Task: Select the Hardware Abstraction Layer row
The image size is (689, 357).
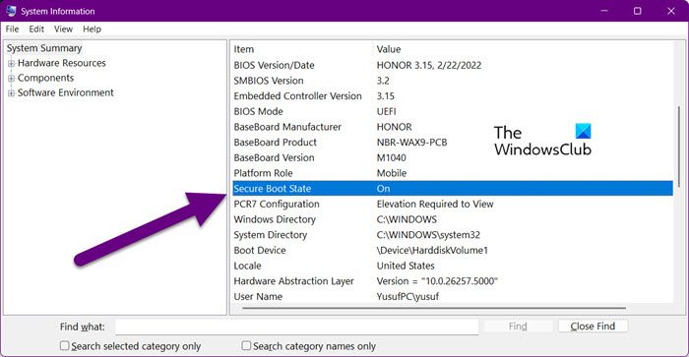Action: click(x=453, y=281)
